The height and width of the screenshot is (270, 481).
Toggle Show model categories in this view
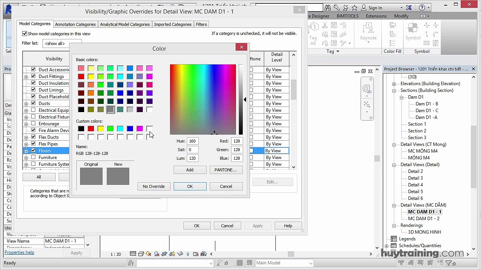pyautogui.click(x=24, y=34)
